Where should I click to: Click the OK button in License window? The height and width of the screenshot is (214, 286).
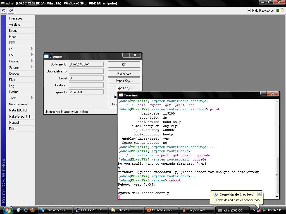coord(124,64)
